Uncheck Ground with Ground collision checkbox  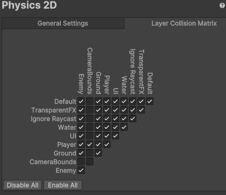coord(98,153)
